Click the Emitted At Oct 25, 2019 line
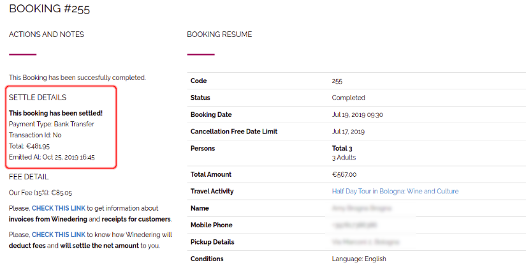526x263 pixels. tap(52, 157)
